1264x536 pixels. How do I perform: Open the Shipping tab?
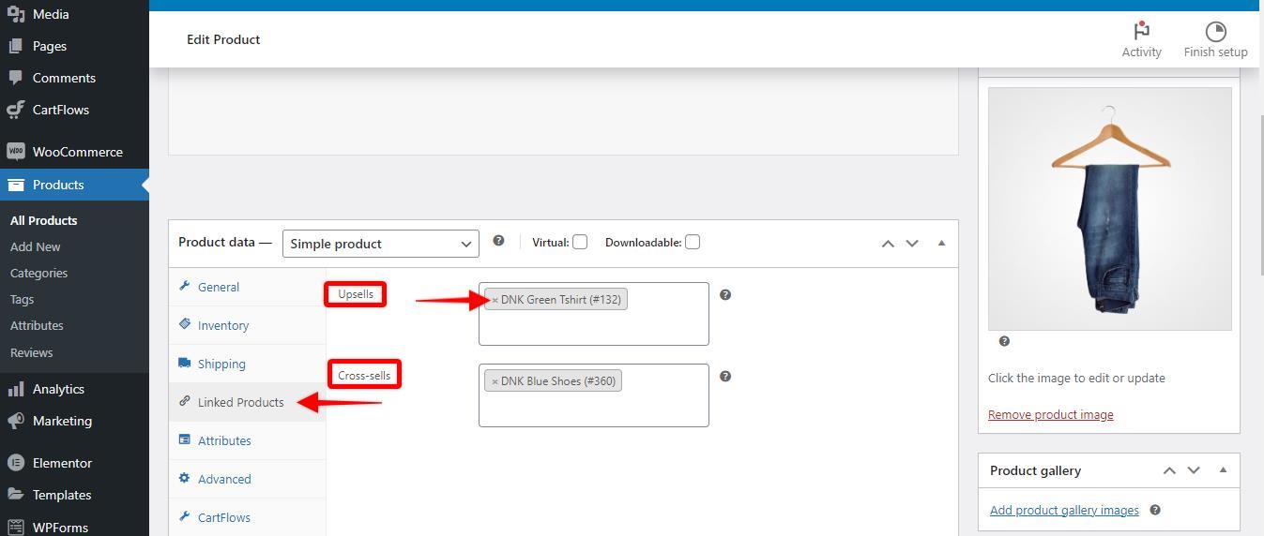(x=221, y=364)
